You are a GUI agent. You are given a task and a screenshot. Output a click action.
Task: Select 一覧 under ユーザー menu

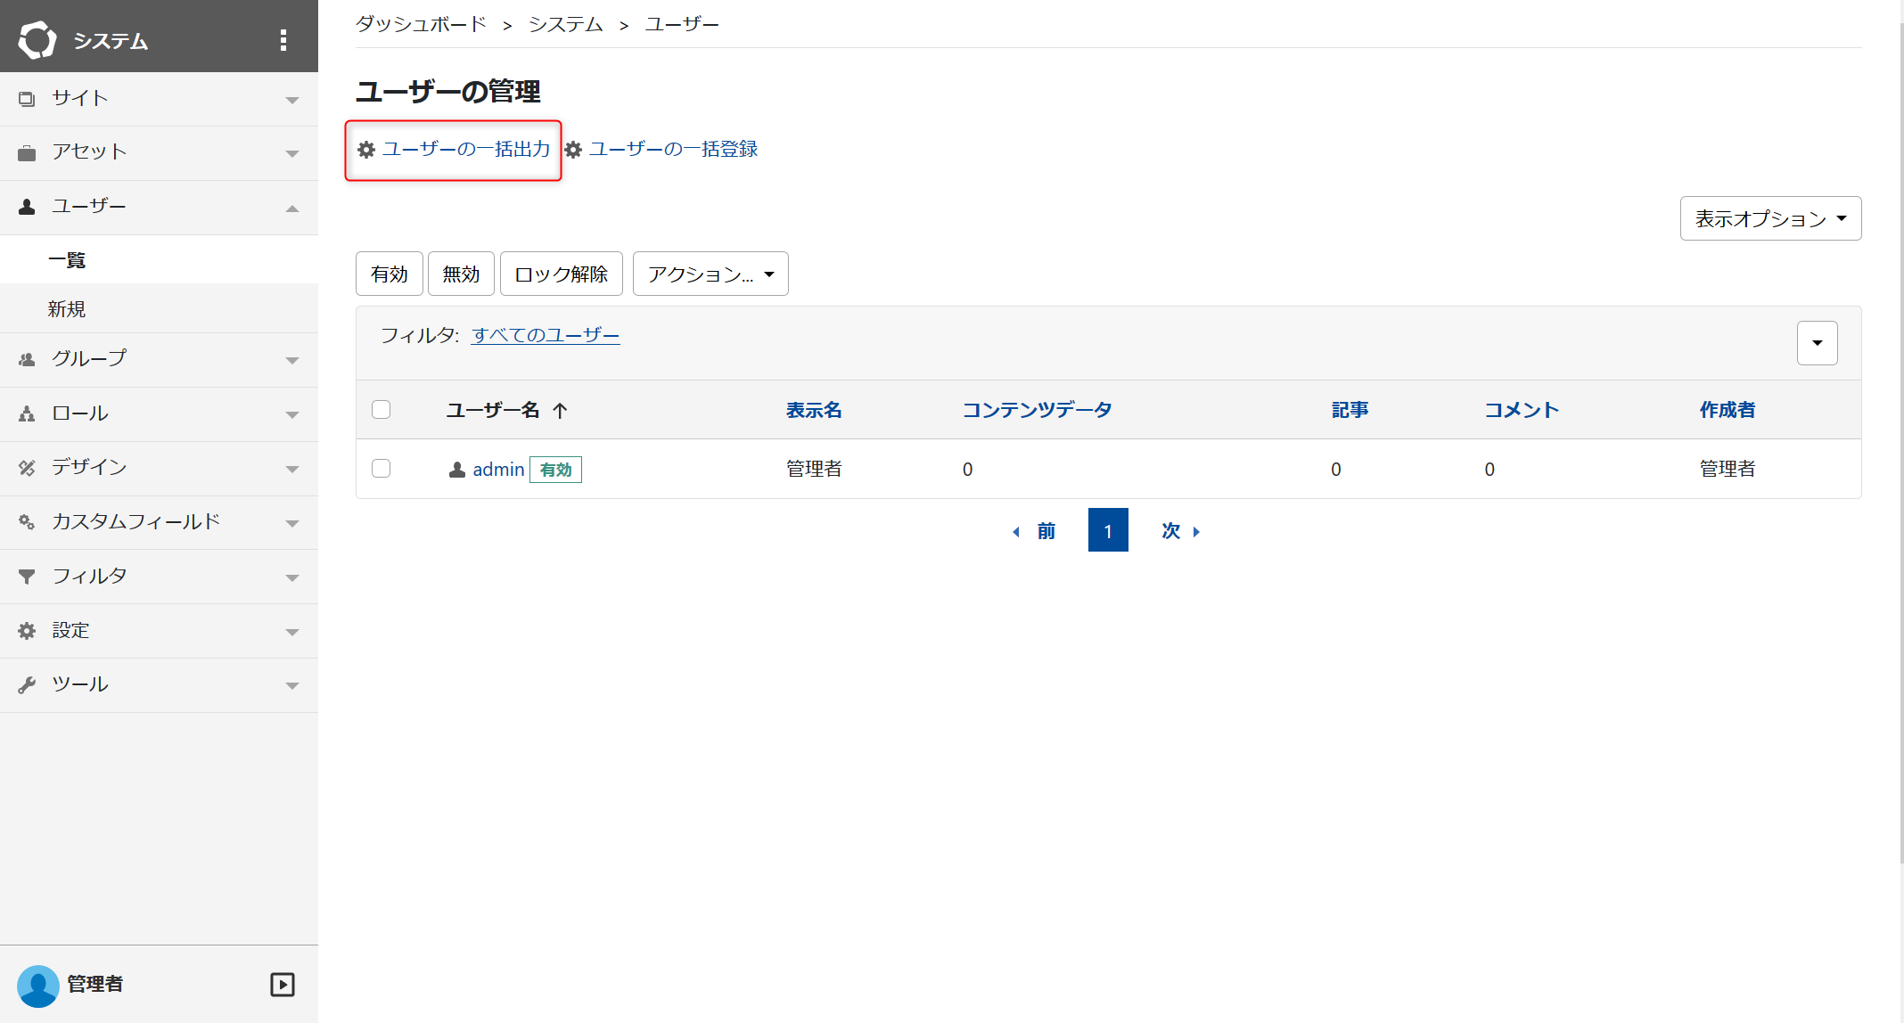[159, 260]
